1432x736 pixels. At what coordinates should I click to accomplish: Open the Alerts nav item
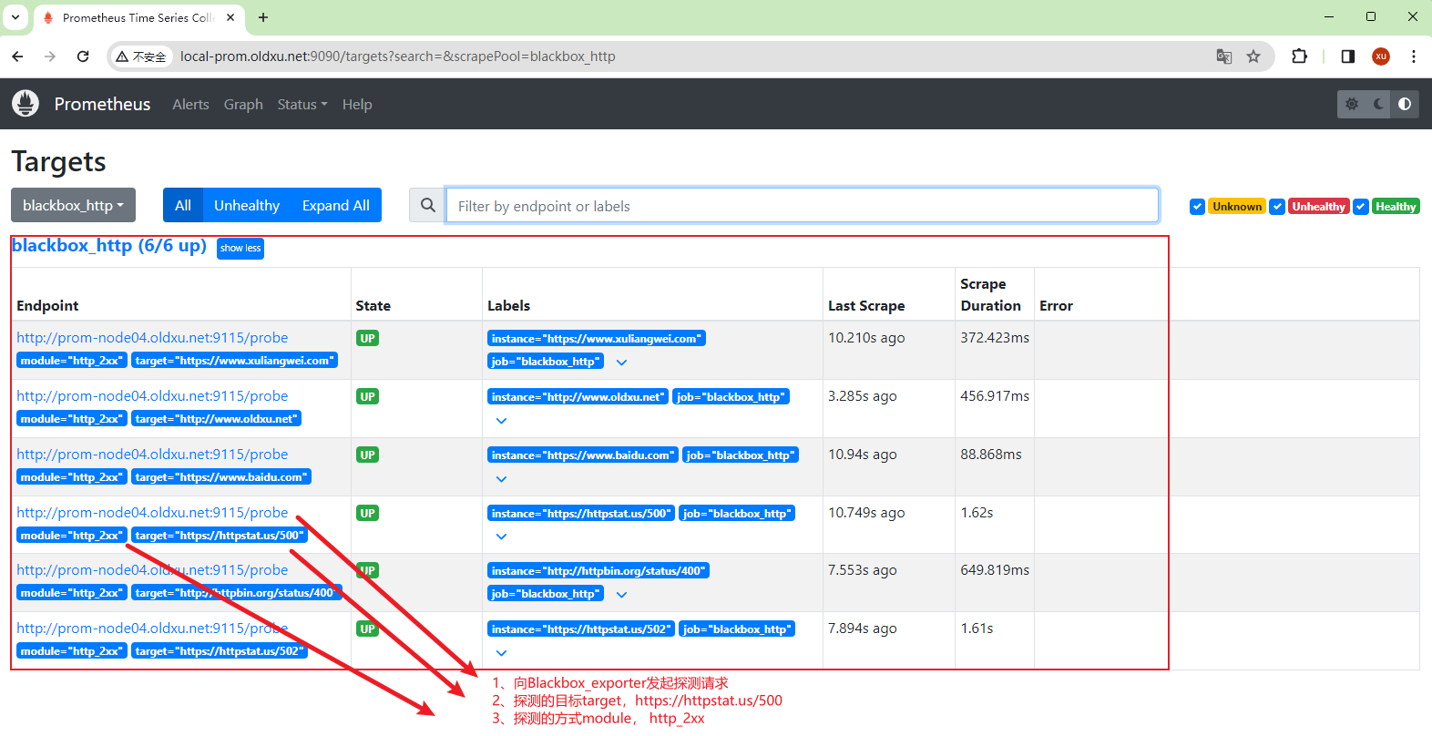click(190, 104)
